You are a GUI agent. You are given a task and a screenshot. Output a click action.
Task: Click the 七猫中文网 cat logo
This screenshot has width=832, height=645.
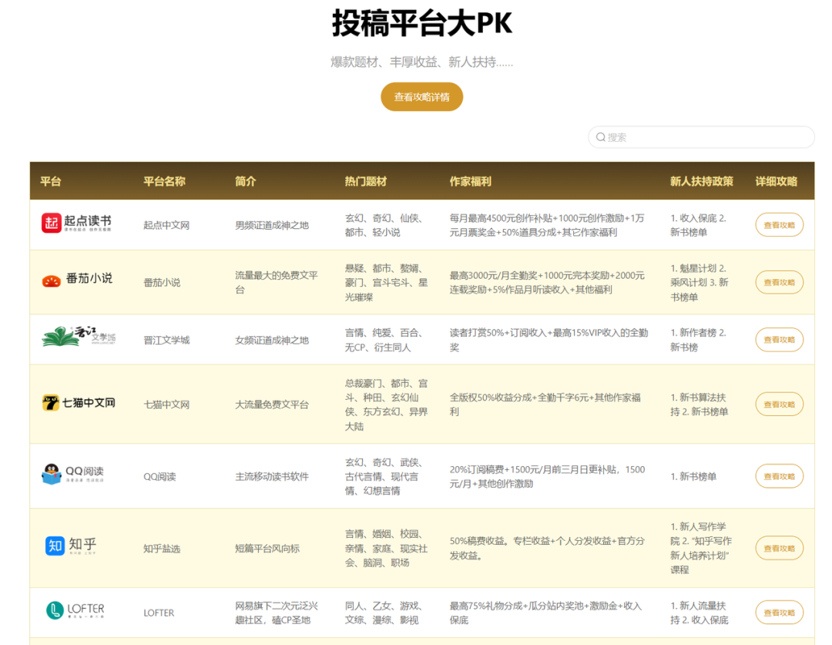[79, 403]
